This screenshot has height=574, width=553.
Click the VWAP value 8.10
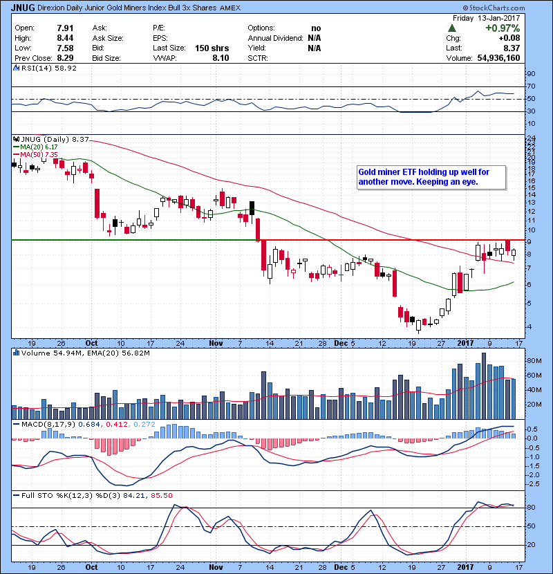(221, 58)
